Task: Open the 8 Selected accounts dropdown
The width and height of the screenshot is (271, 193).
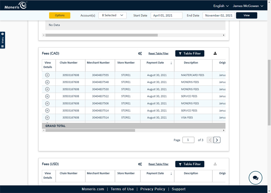Action: [x=112, y=15]
